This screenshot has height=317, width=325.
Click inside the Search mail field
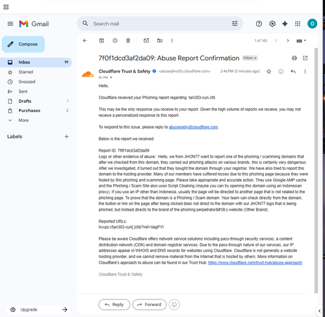click(160, 23)
